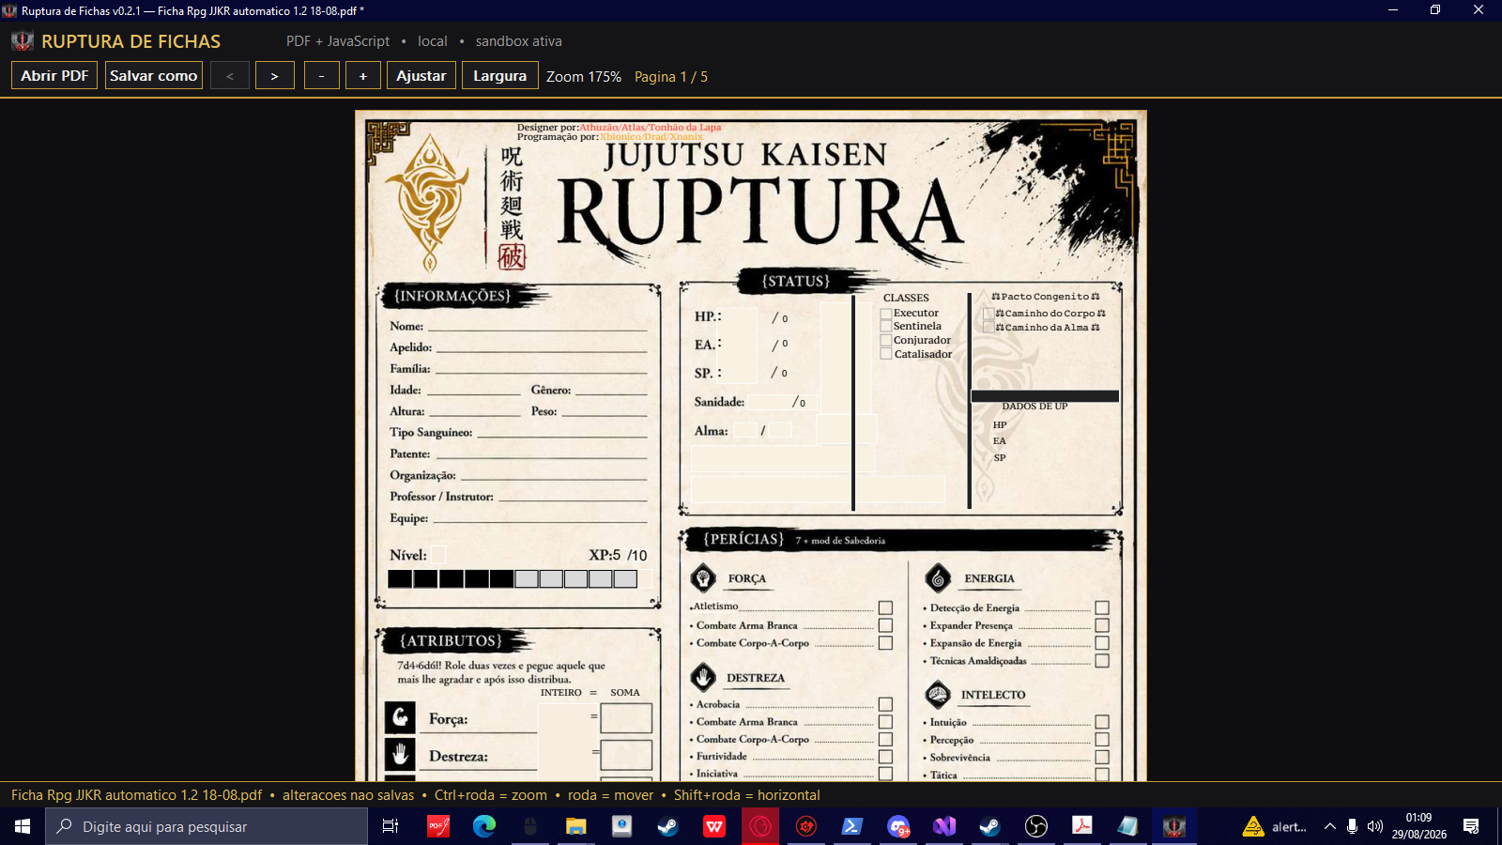Viewport: 1502px width, 845px height.
Task: Check the Atletismo skill checkbox
Action: (x=885, y=607)
